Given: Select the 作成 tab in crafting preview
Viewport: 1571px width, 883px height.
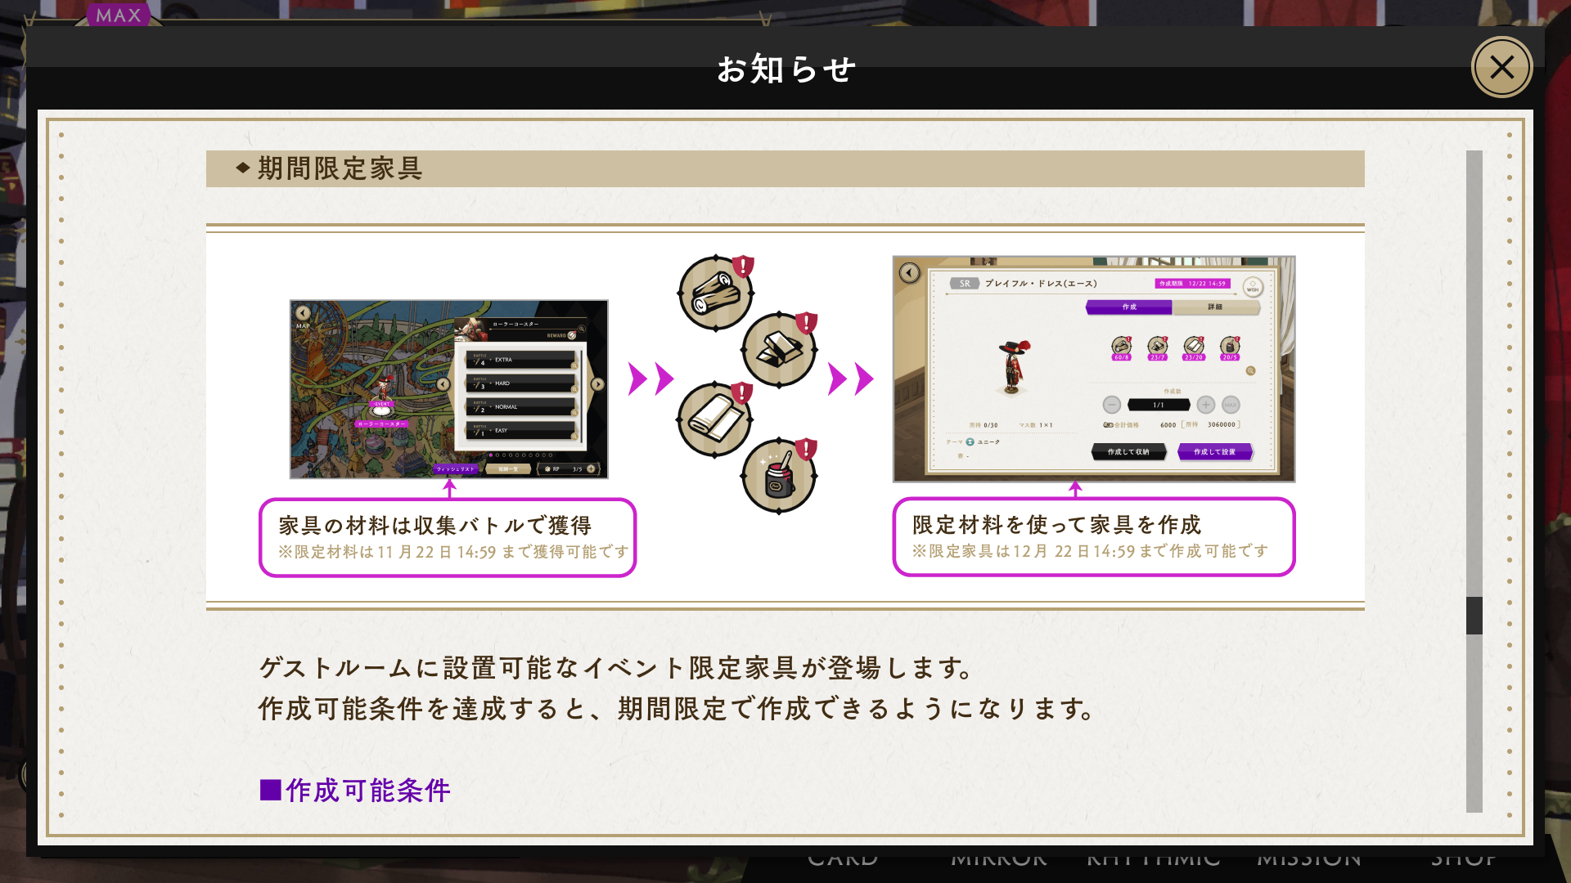Looking at the screenshot, I should (1129, 307).
